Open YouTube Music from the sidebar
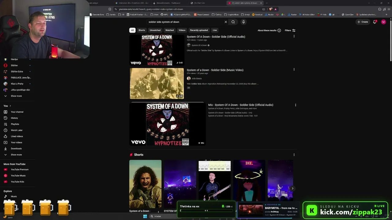Image resolution: width=392 pixels, height=220 pixels. (x=18, y=176)
